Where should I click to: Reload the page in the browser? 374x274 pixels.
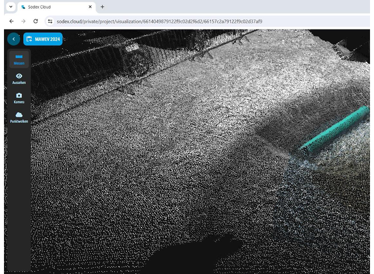[x=36, y=21]
